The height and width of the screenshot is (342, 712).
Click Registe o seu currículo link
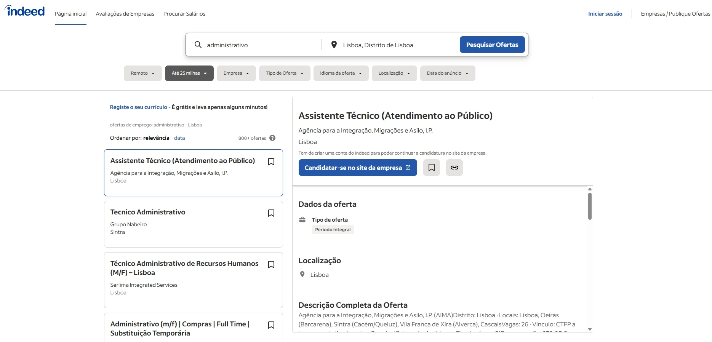point(139,107)
